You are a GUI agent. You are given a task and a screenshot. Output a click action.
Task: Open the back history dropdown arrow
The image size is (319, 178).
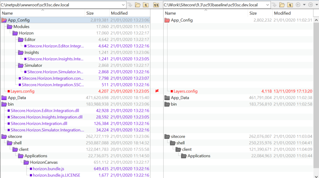[x=304, y=5]
